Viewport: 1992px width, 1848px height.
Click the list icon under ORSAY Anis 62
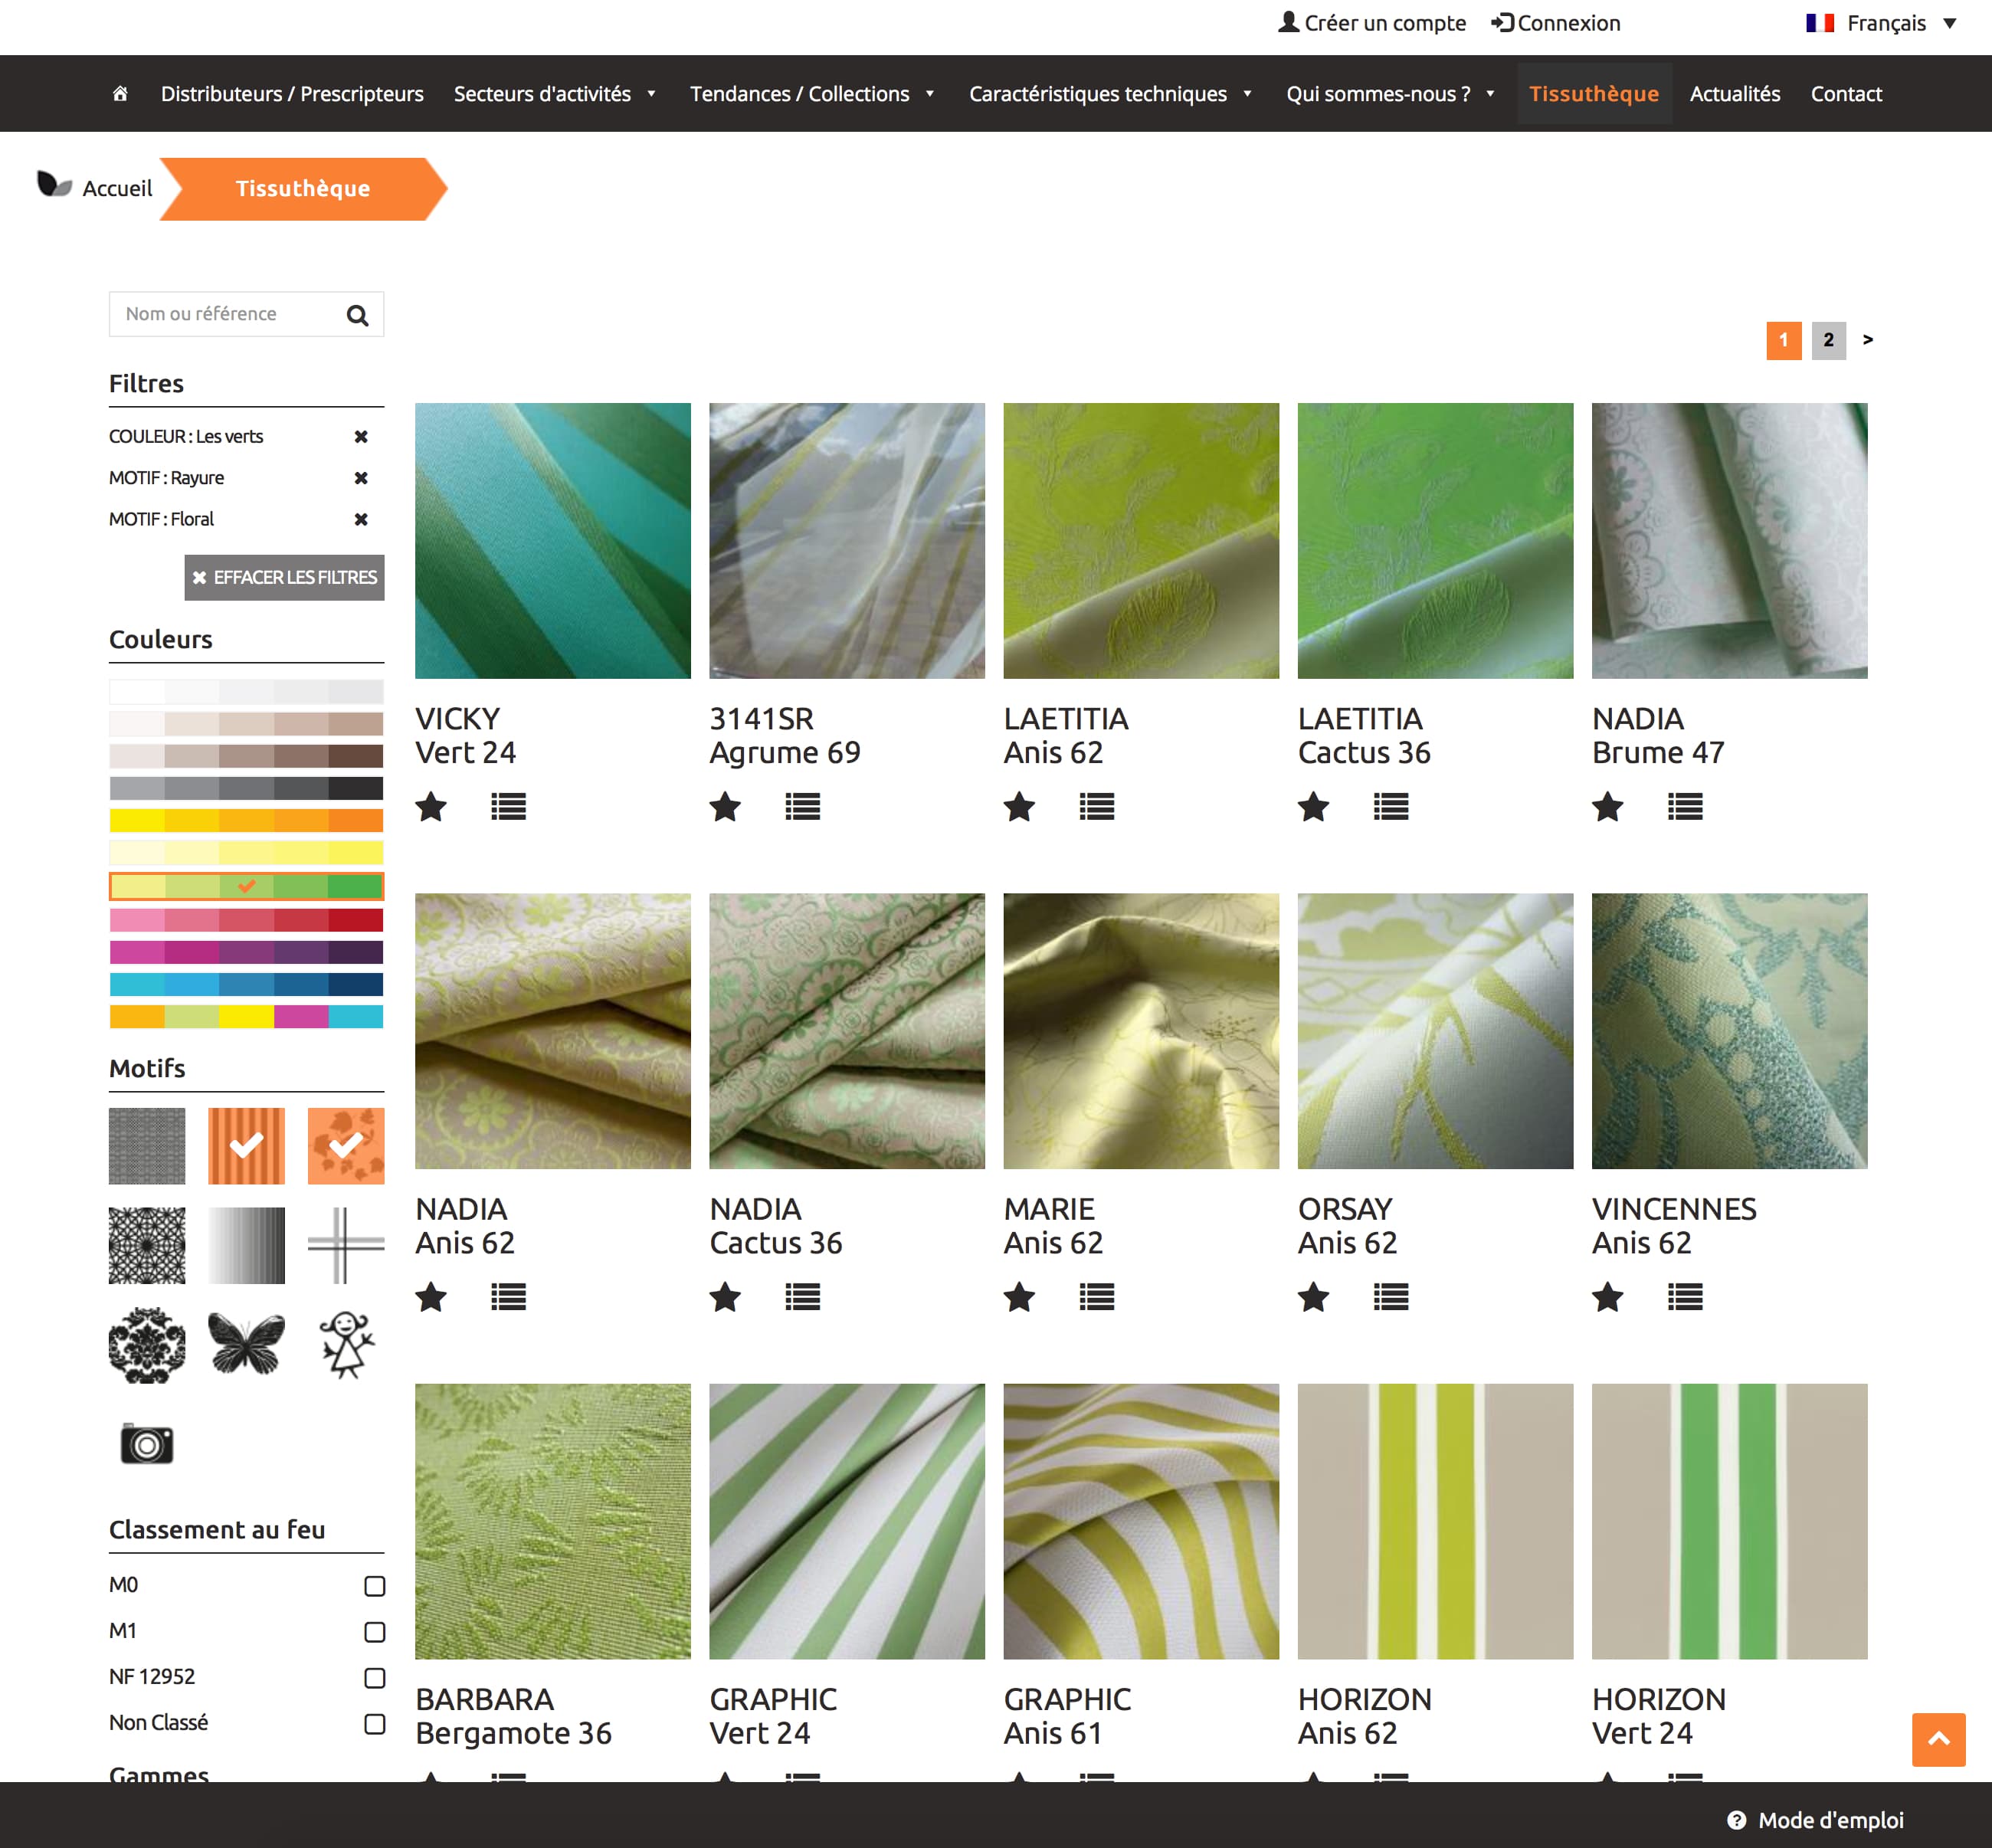pos(1391,1297)
